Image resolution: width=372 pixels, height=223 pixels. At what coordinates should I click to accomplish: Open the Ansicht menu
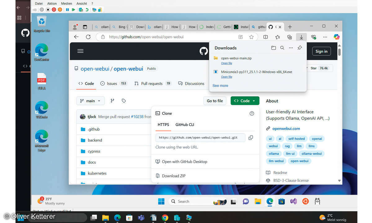pos(82,3)
